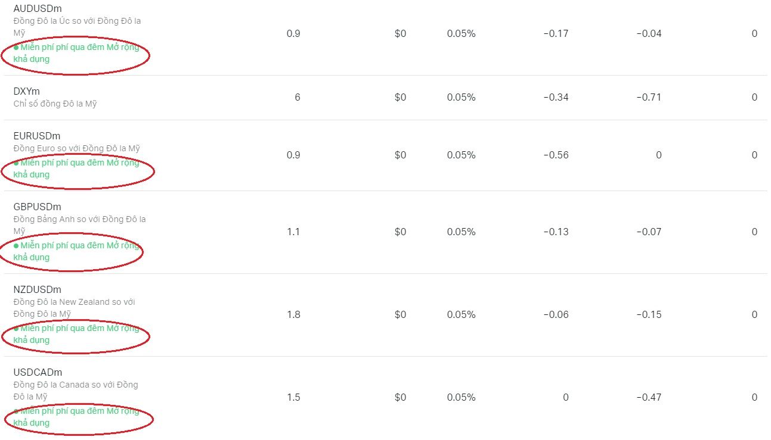
Task: Open the NZDUSDm instrument name
Action: click(37, 289)
